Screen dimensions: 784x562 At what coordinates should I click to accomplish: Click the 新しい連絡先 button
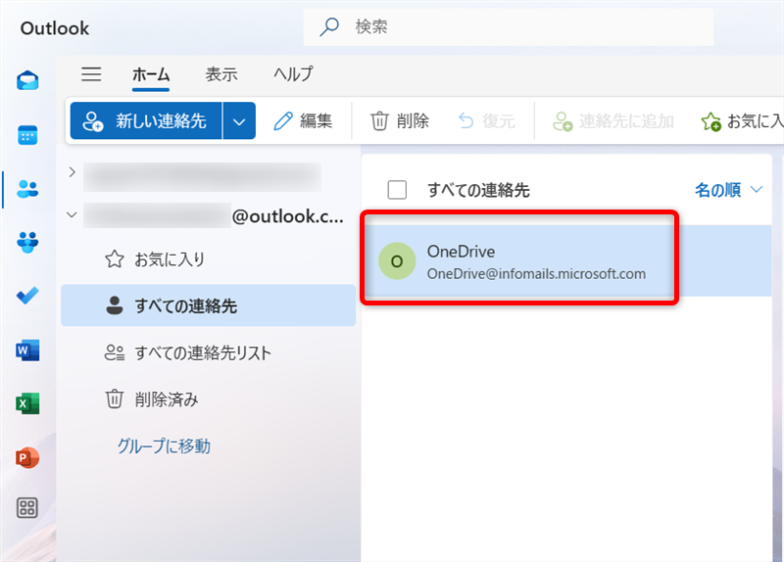(146, 121)
